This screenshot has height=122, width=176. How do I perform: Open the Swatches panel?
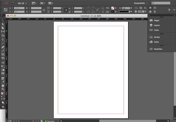(156, 49)
